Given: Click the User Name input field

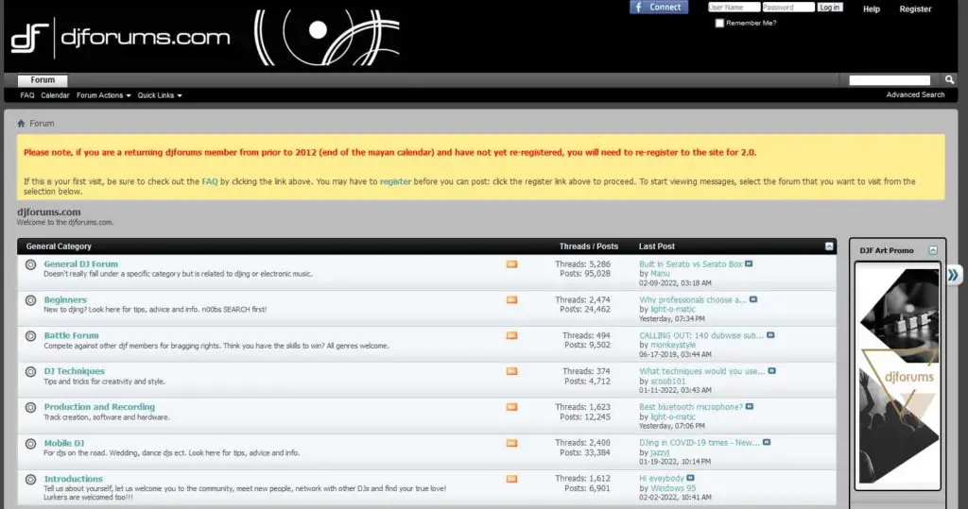Looking at the screenshot, I should (734, 8).
